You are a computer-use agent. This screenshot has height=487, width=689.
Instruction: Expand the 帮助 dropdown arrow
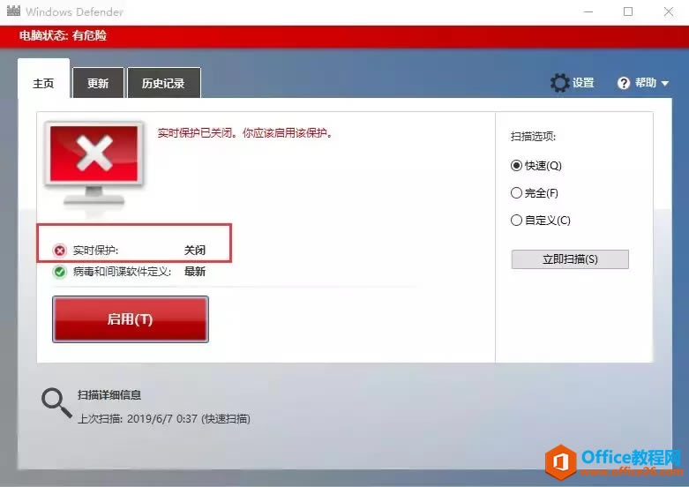(665, 83)
